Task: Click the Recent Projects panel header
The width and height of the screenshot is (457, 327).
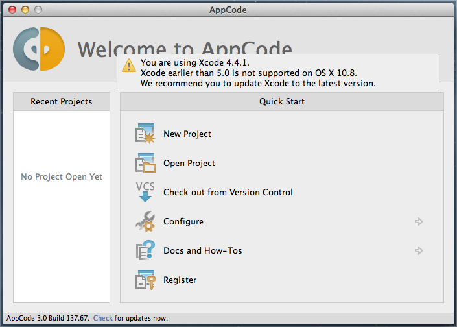Action: tap(62, 101)
